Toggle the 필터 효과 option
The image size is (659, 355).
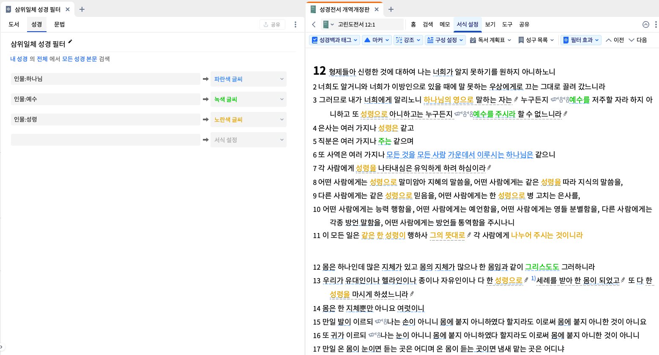point(581,40)
